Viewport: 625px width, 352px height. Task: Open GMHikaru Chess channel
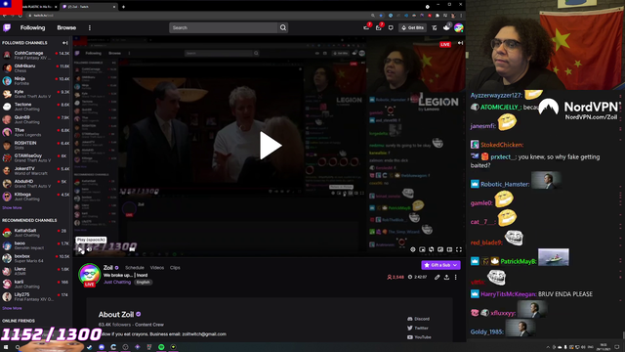[36, 67]
